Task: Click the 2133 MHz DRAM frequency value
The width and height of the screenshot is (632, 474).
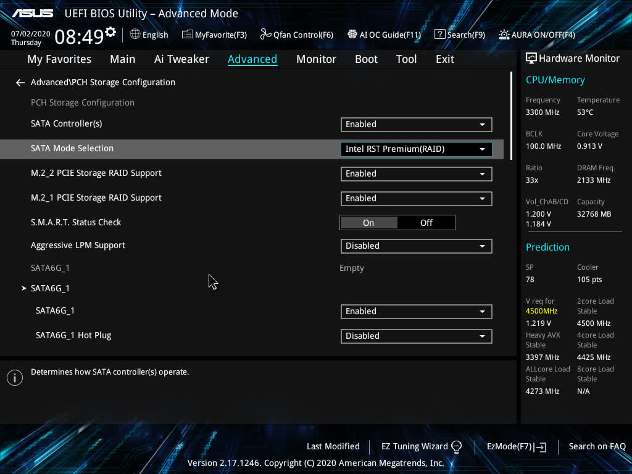Action: pos(593,180)
